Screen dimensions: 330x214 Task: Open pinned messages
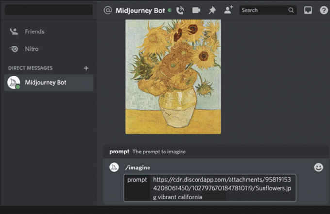(x=212, y=10)
